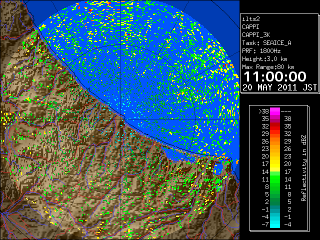Click the '>38' legend value

pos(263,111)
